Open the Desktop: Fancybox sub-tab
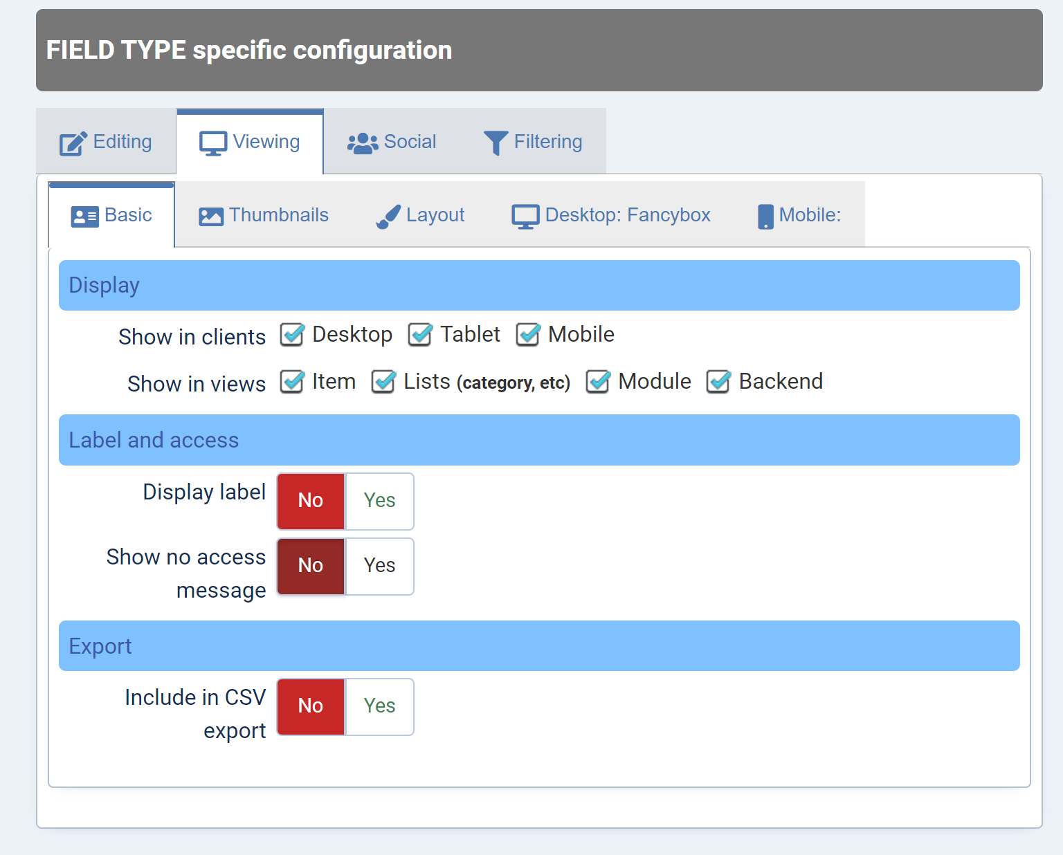This screenshot has height=855, width=1063. point(611,214)
